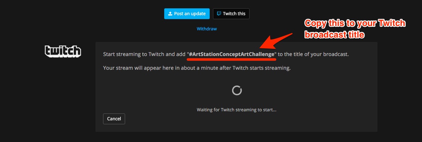Click the Start streaming to Twitch instruction
Screen dimensions: 422x142
(x=226, y=54)
